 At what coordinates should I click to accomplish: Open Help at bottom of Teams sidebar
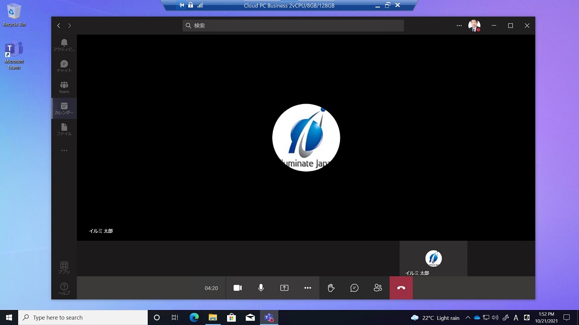[x=64, y=289]
